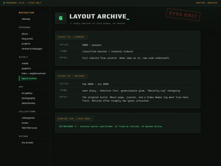221x166 pixels.
Task: Click the Updates Log – This Page label
Action: coord(74,119)
